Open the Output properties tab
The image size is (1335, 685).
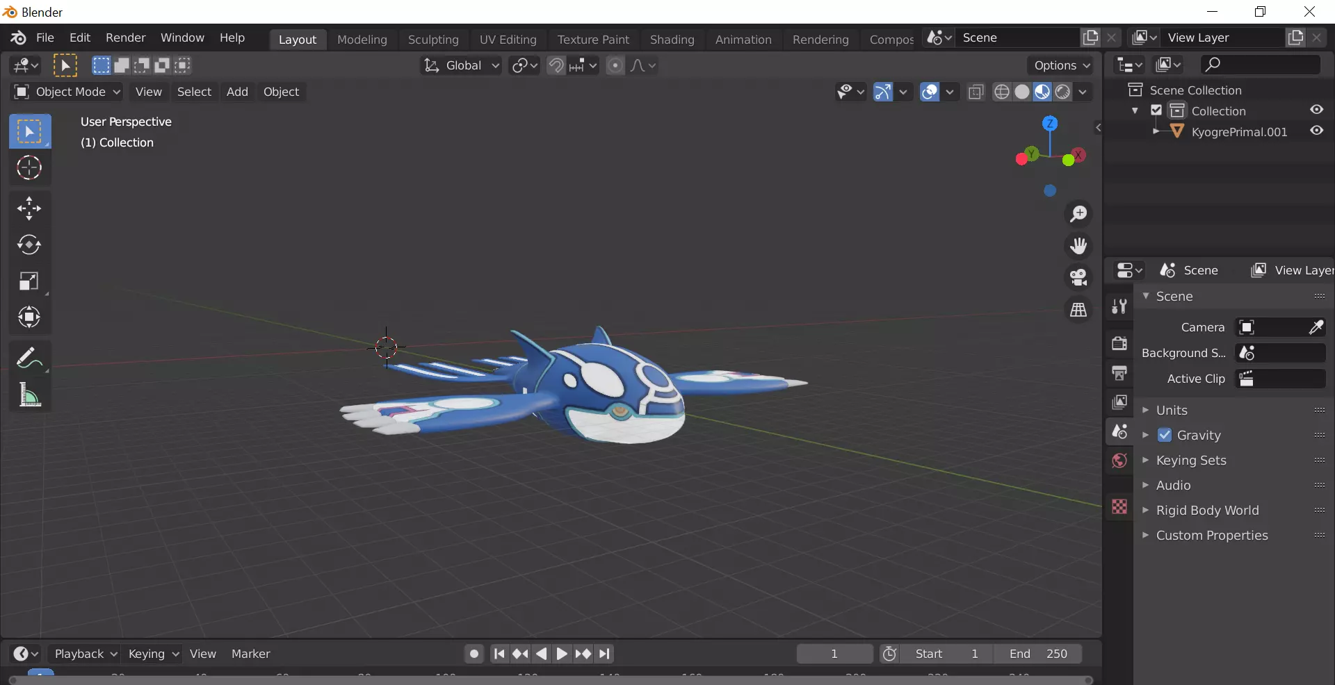point(1119,373)
